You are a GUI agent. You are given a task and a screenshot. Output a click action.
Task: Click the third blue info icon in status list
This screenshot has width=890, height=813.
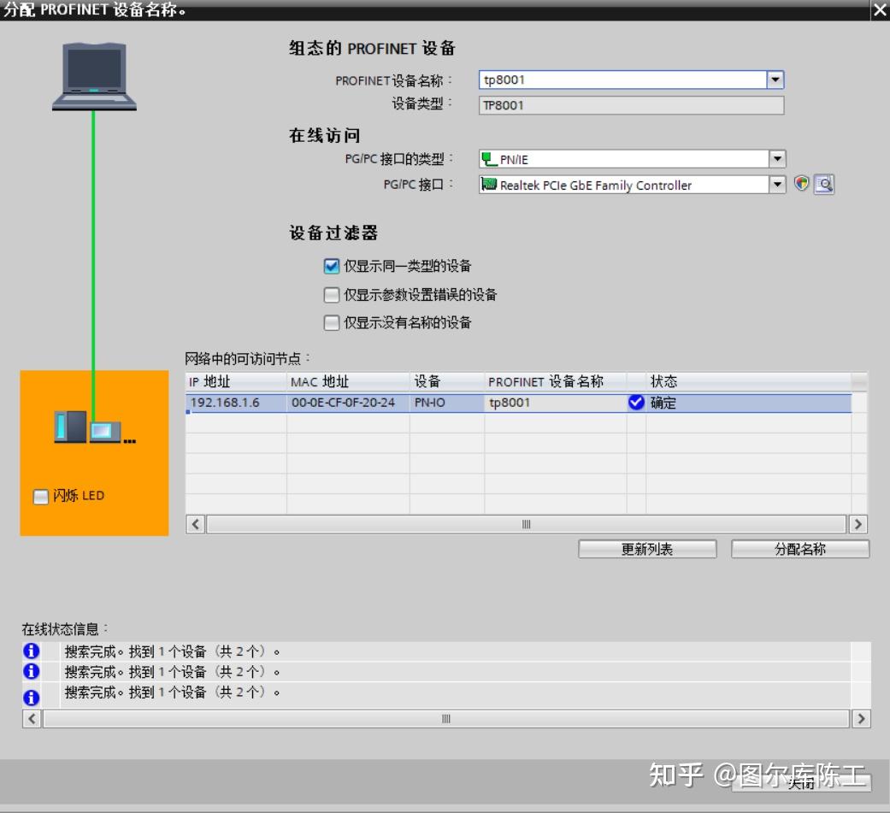32,697
